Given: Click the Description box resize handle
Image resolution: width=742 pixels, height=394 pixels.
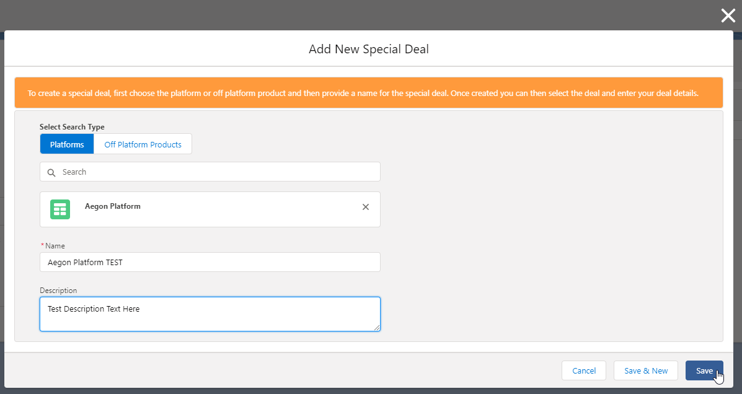Looking at the screenshot, I should coord(376,327).
